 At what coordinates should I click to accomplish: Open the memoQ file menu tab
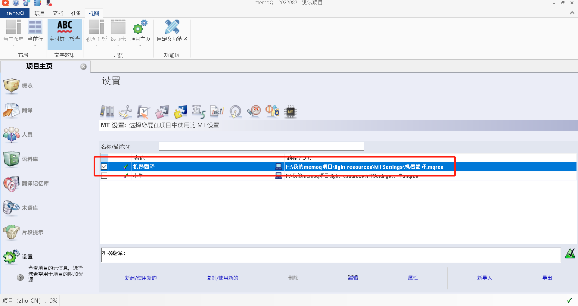(x=14, y=13)
